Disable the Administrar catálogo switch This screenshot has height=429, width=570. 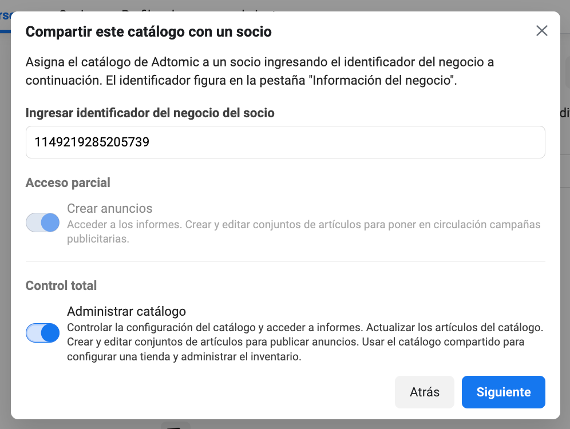click(x=42, y=333)
